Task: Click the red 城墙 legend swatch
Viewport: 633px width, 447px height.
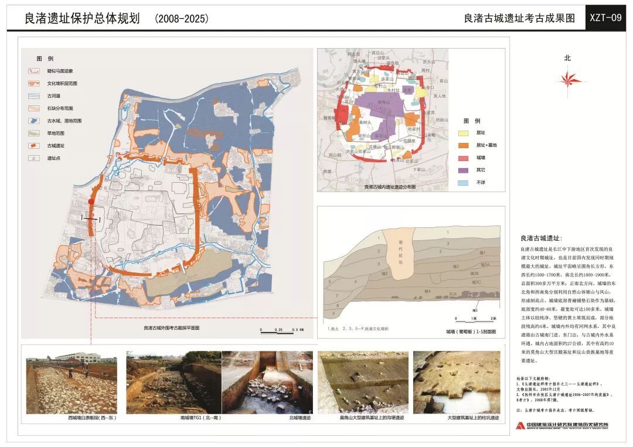Action: pyautogui.click(x=463, y=158)
